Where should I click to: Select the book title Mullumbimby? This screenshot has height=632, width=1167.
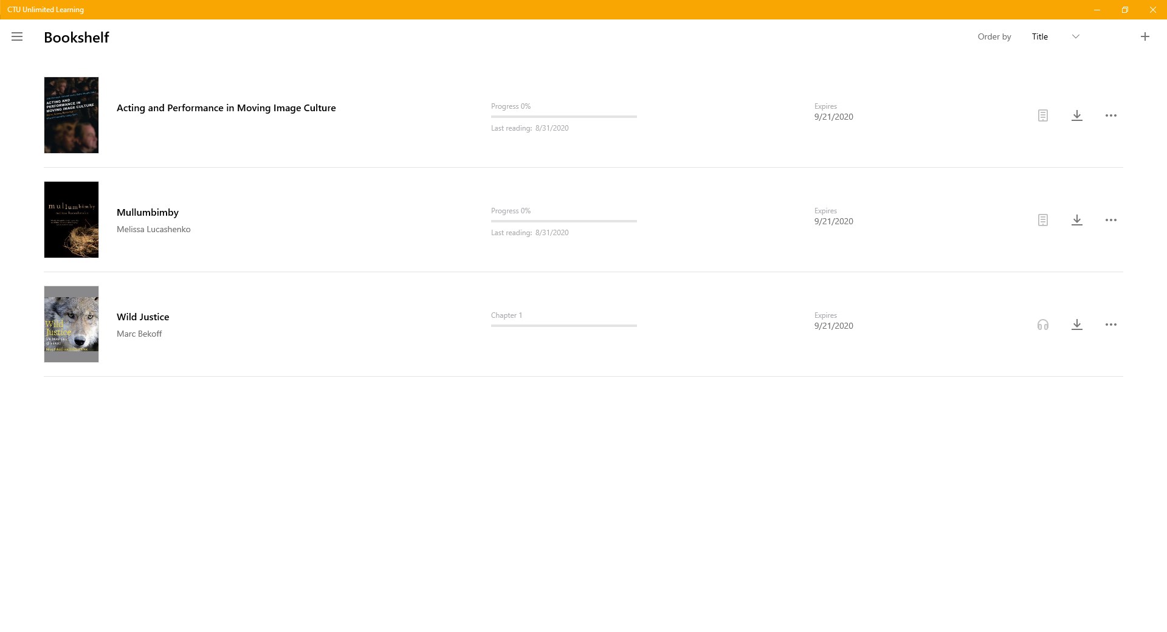pyautogui.click(x=147, y=212)
